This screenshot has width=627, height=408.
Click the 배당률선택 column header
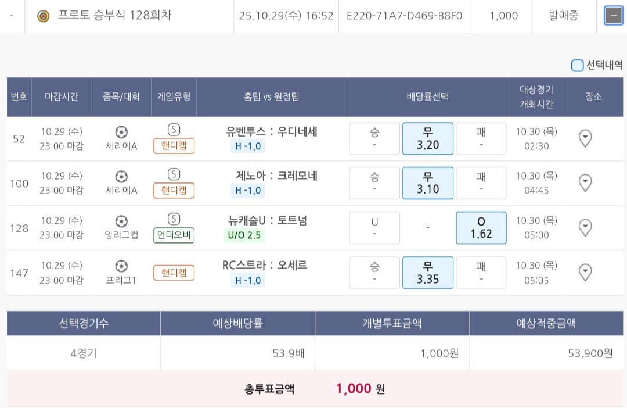(x=428, y=96)
